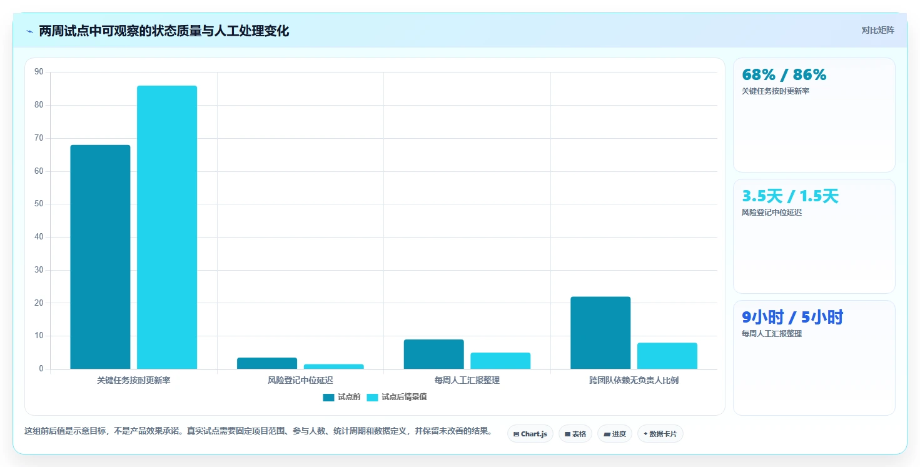Click the 试点前 bar for 关键任务按时更新率

tap(100, 257)
